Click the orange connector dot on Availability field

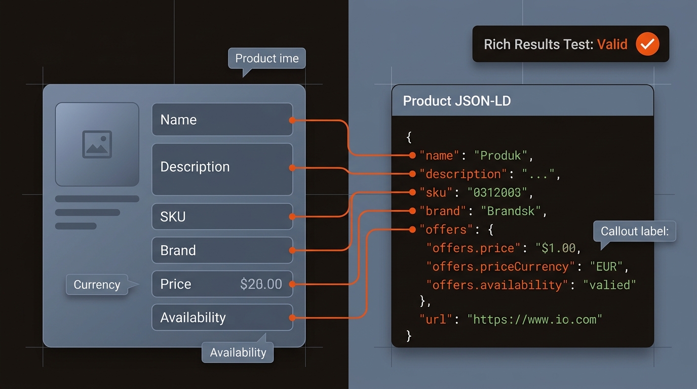[x=292, y=318]
